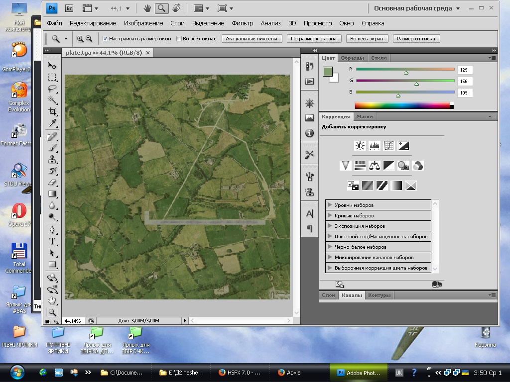This screenshot has height=382, width=510.
Task: Click 'По размеру экрана' button
Action: (314, 38)
